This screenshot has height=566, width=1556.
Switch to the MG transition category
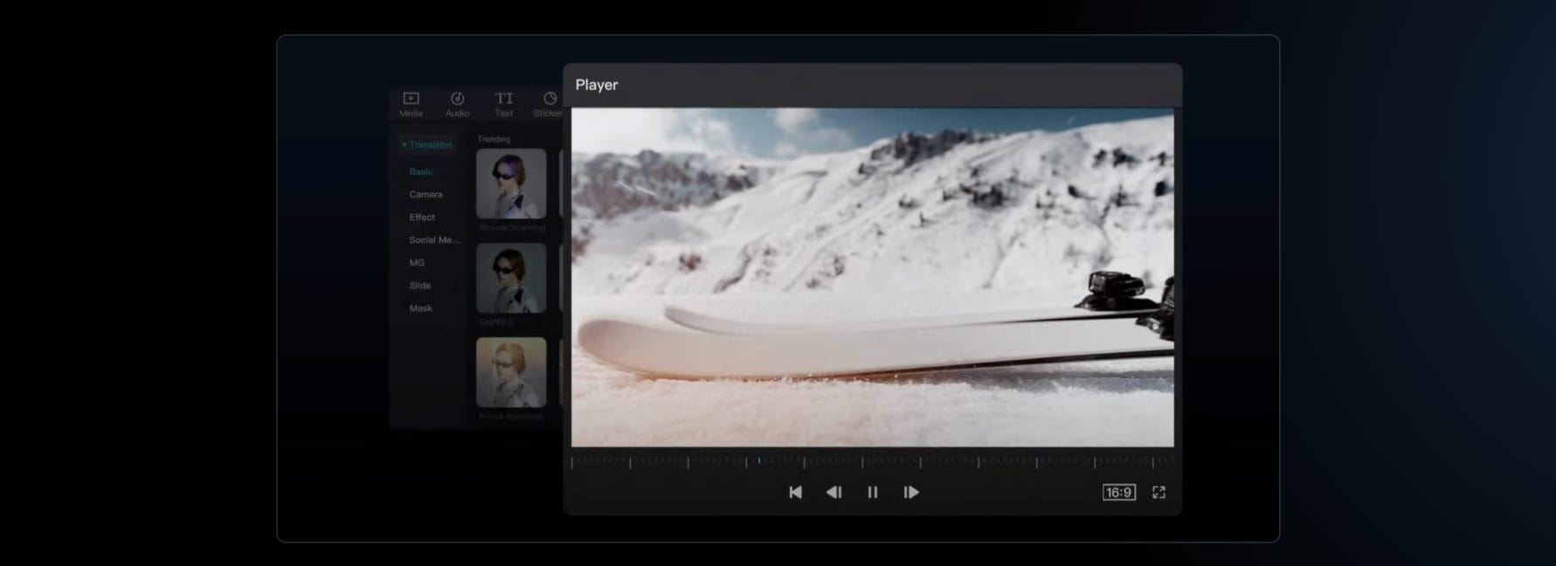coord(417,263)
